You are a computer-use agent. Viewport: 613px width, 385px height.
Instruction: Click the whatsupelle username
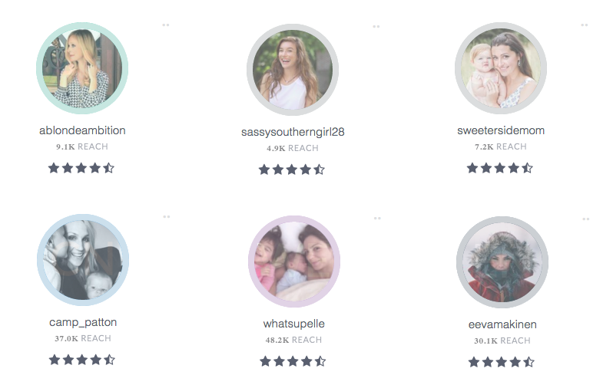point(294,324)
